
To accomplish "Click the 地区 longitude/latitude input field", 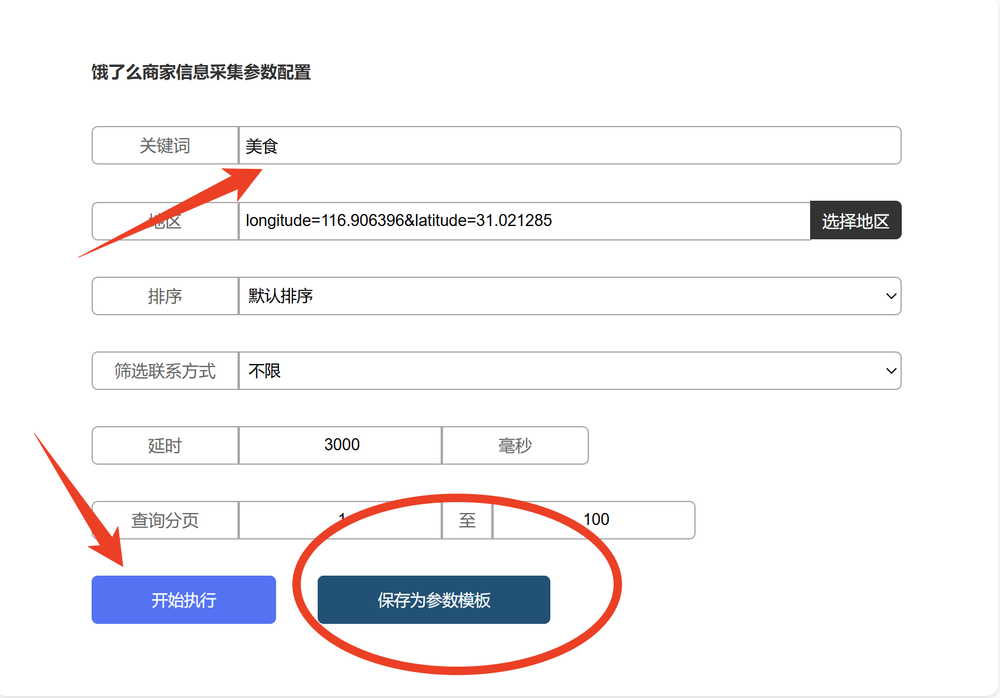I will 523,221.
